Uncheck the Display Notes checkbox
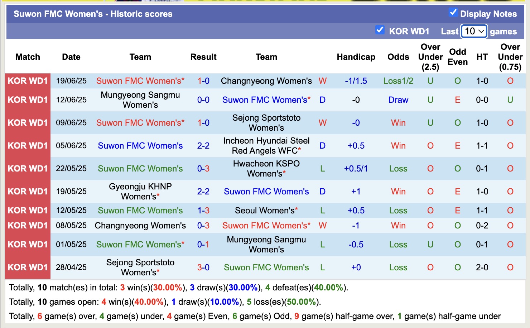 [x=453, y=12]
